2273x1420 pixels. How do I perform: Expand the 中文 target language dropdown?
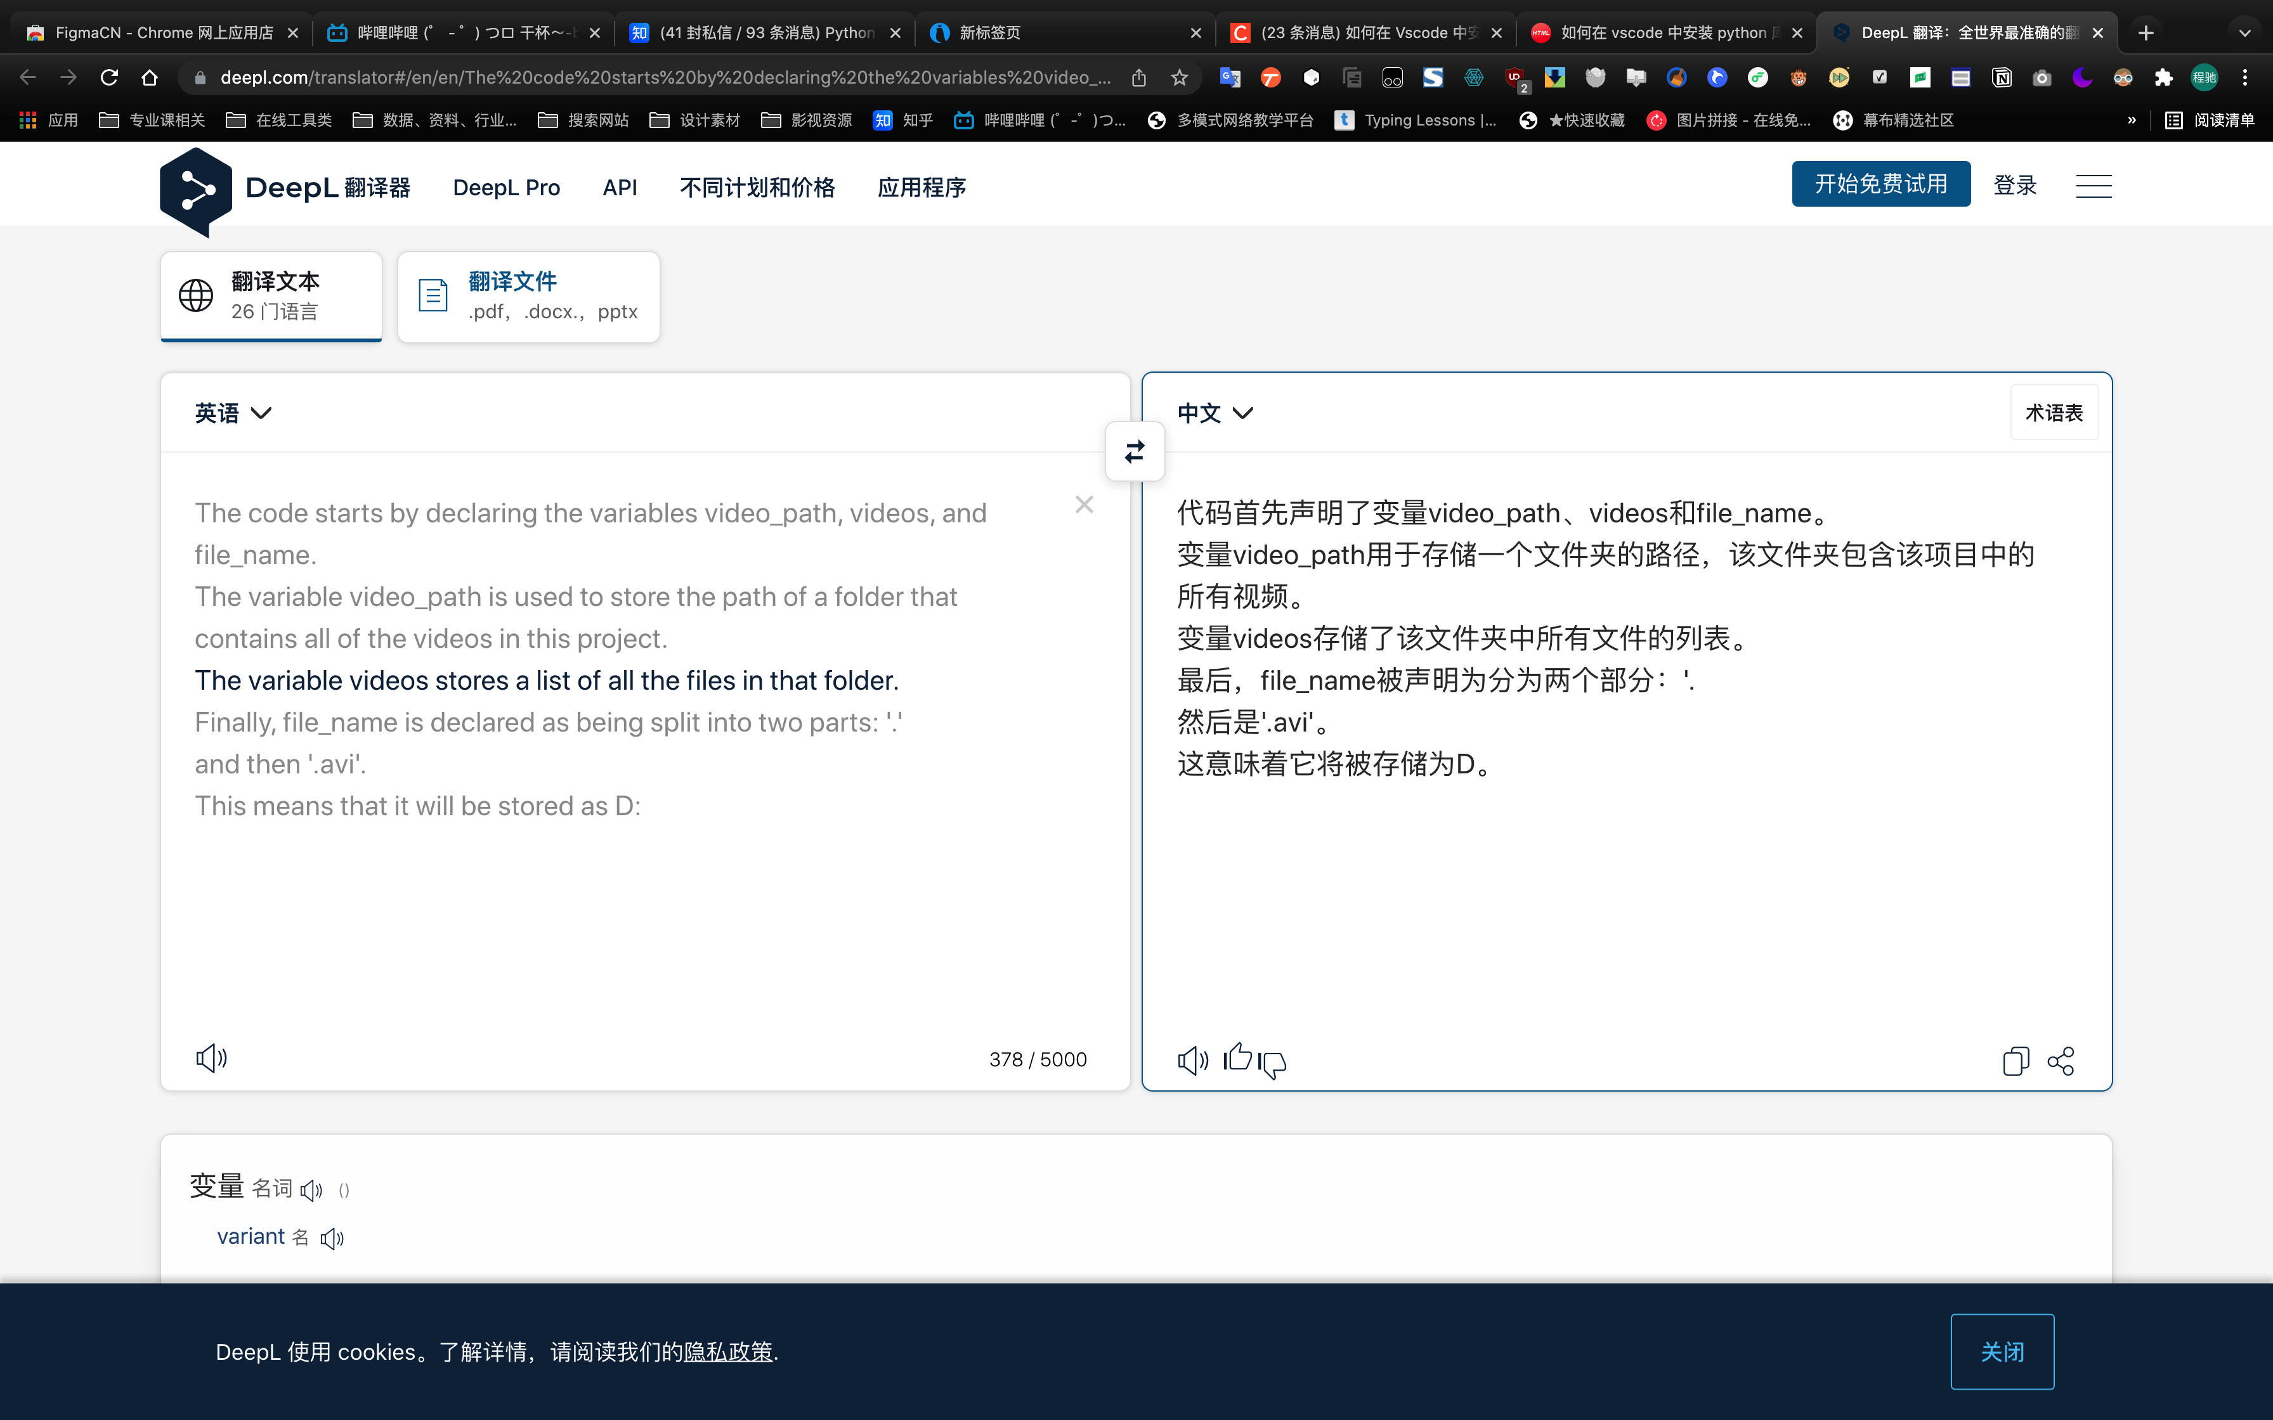tap(1215, 413)
